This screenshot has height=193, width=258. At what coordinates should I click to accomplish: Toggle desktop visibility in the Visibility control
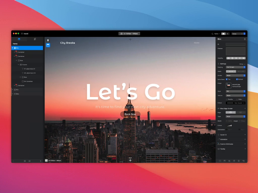pos(228,58)
